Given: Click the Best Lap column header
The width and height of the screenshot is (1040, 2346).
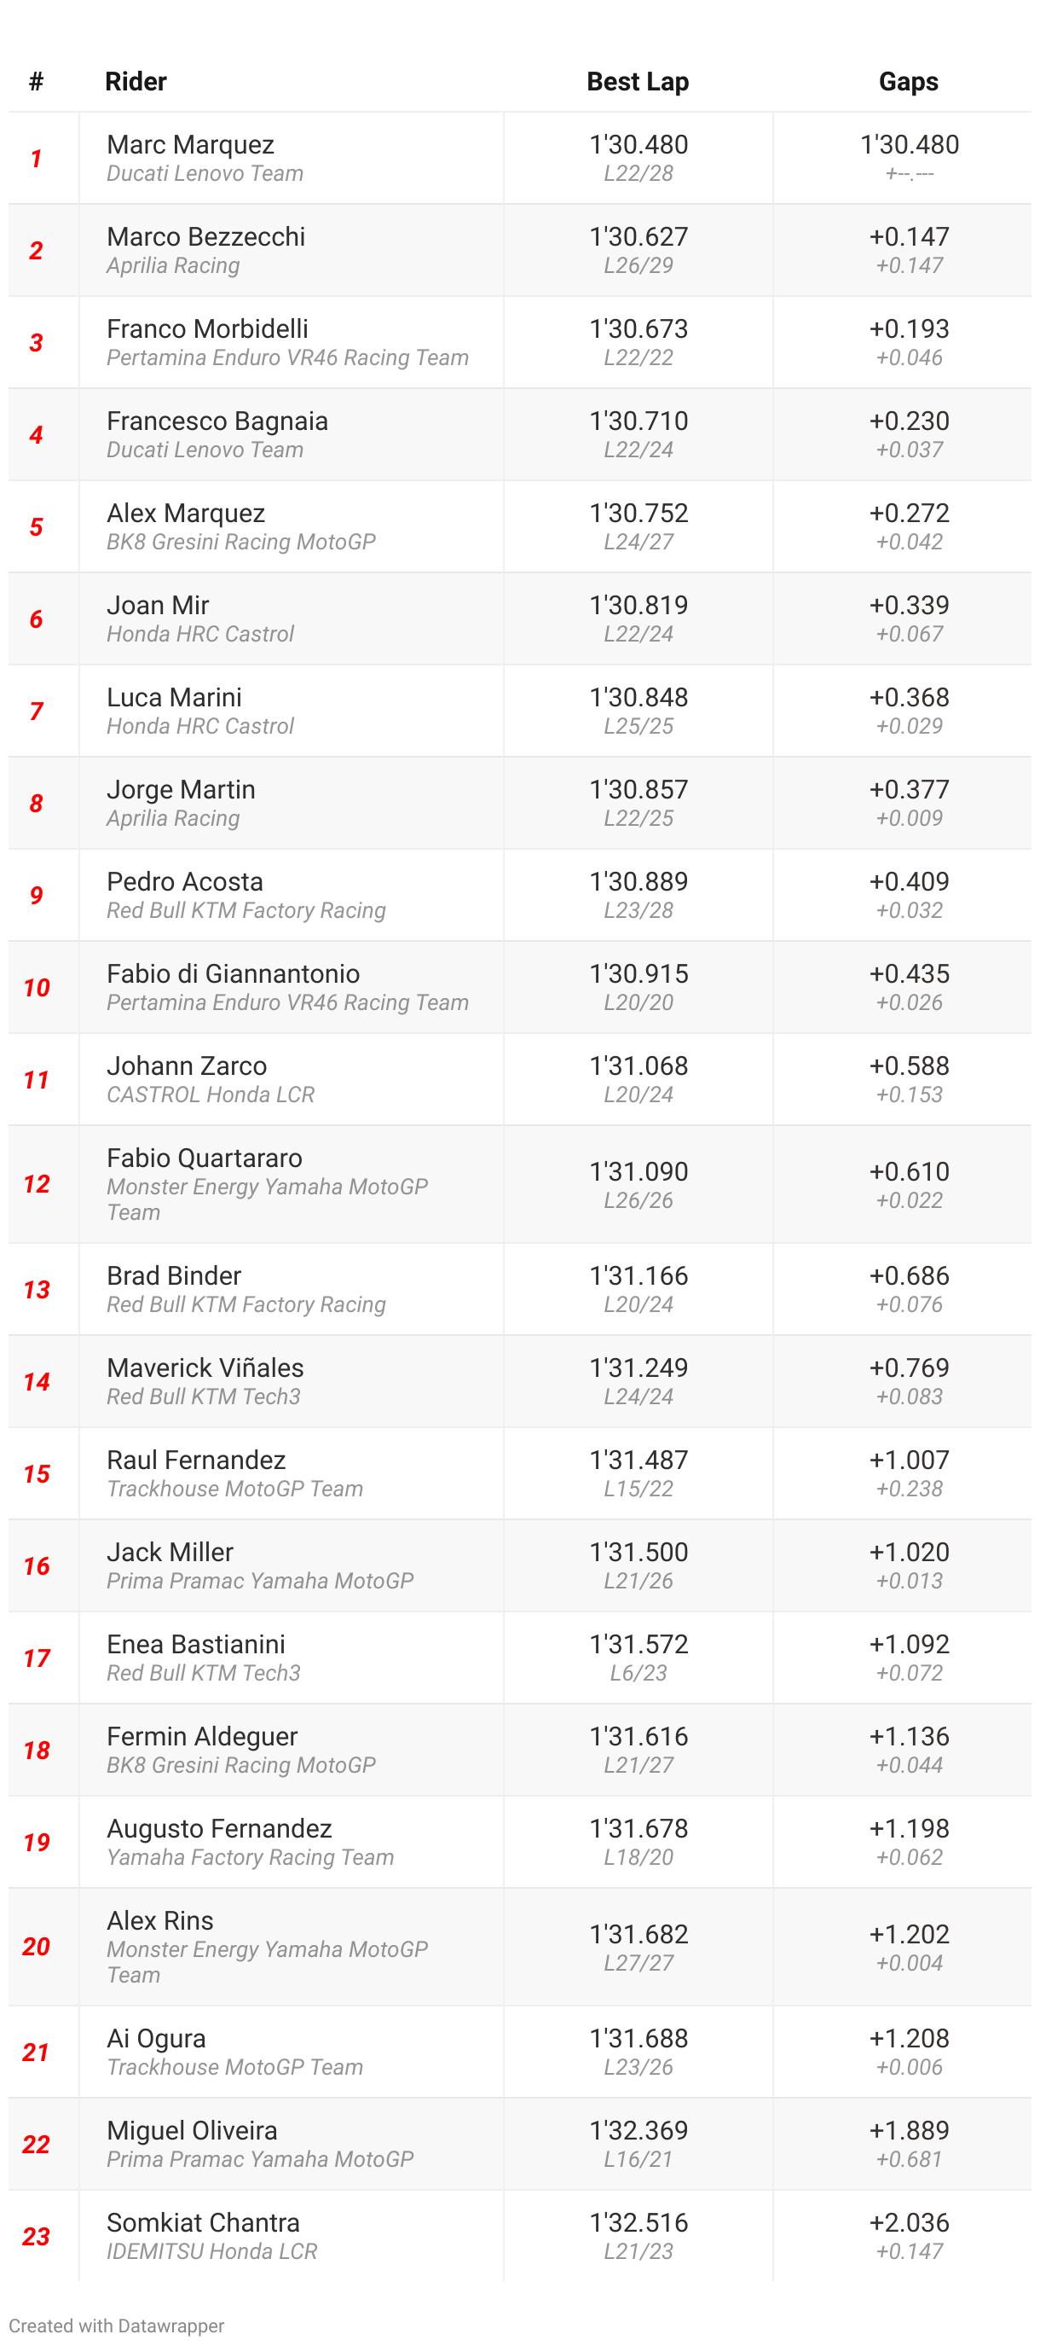Looking at the screenshot, I should pos(637,82).
